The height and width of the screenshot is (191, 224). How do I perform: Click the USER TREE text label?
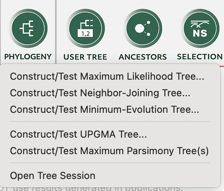85,57
